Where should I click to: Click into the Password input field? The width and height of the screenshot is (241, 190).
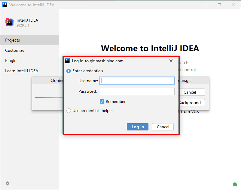pos(137,92)
